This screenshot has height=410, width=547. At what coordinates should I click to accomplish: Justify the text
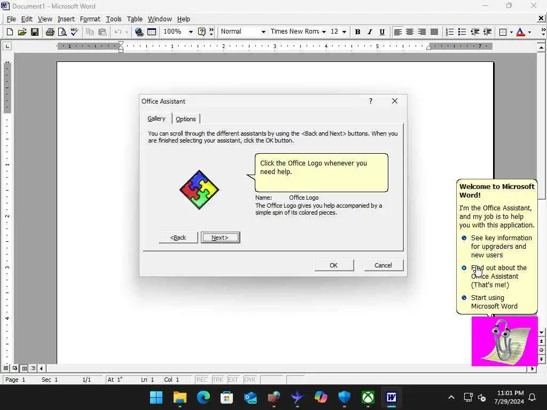[434, 32]
